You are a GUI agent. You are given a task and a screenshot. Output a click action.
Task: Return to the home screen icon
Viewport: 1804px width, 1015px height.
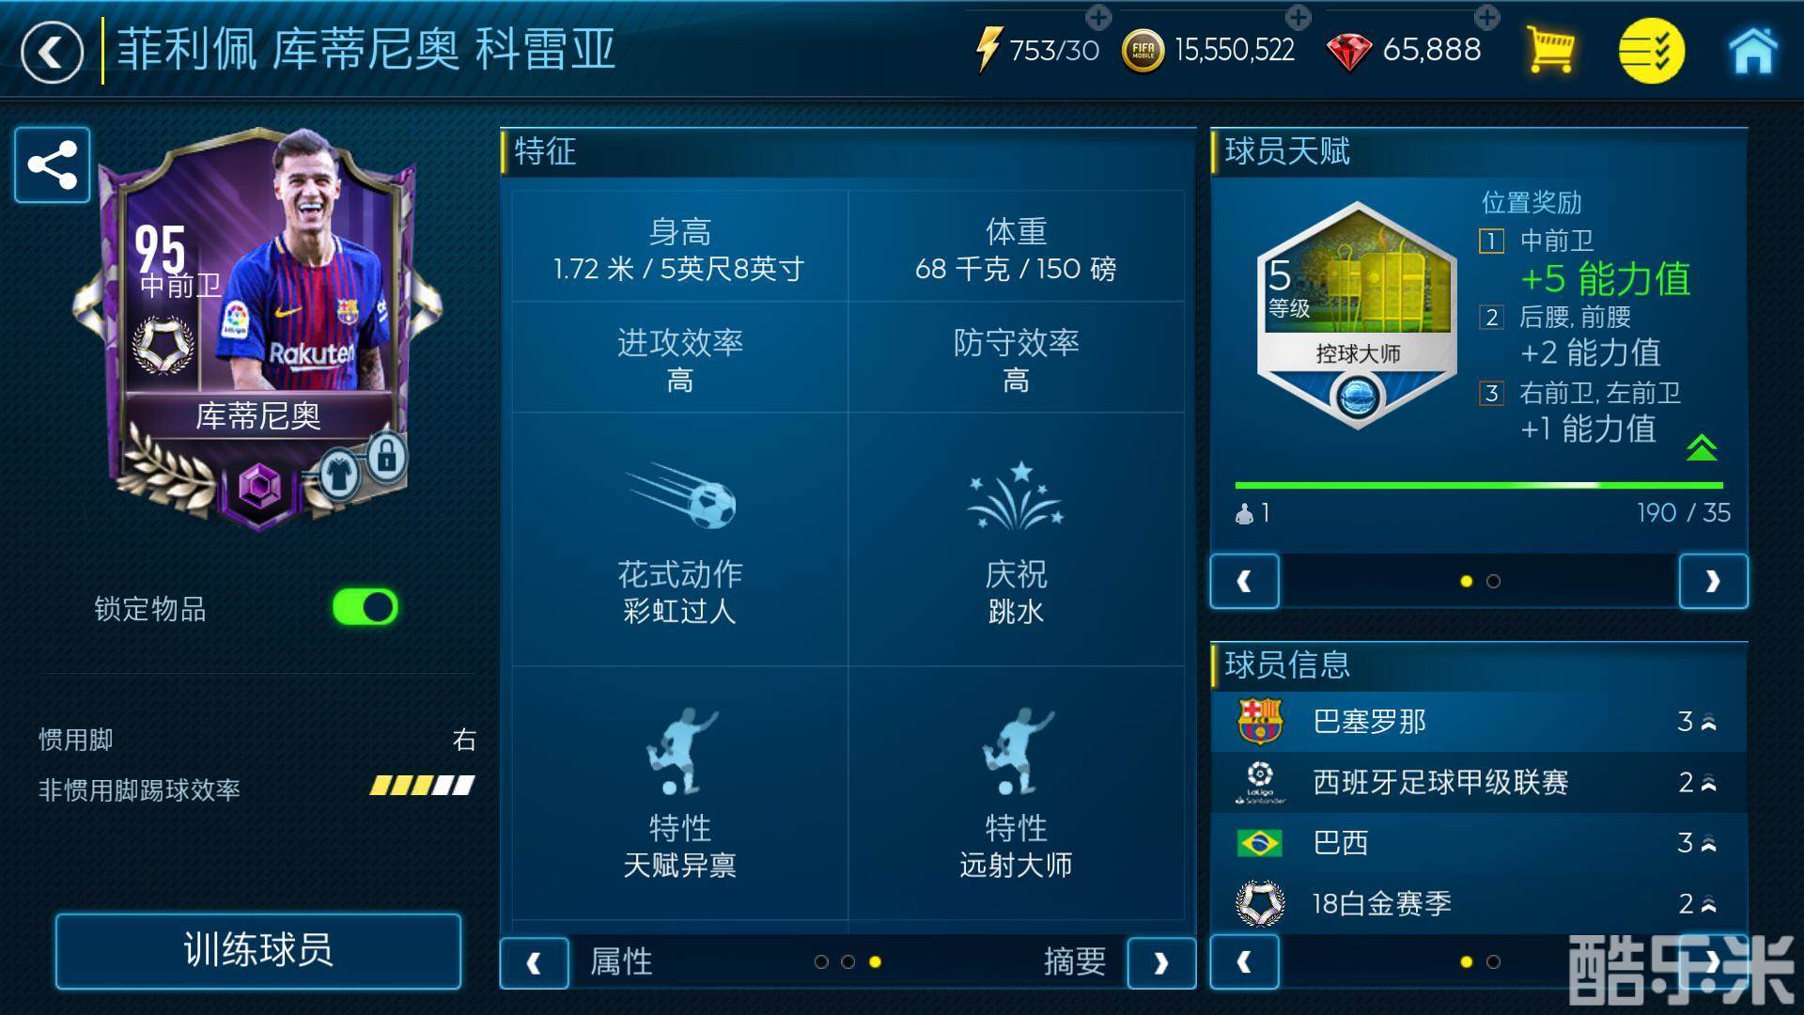pos(1753,51)
